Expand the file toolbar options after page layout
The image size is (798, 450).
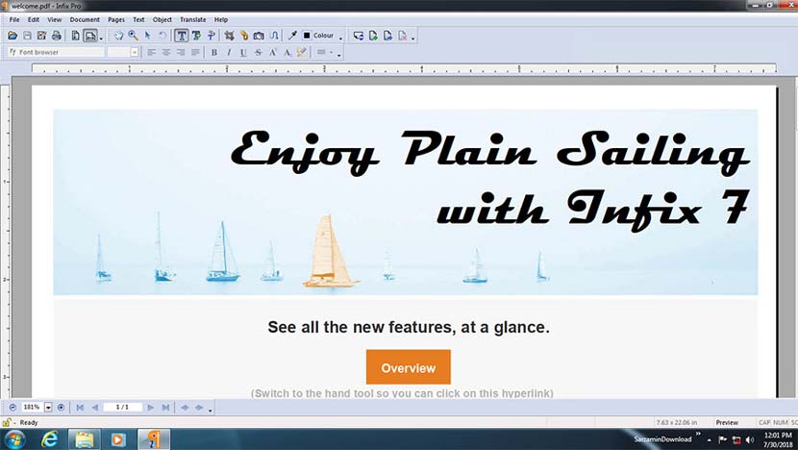click(101, 37)
